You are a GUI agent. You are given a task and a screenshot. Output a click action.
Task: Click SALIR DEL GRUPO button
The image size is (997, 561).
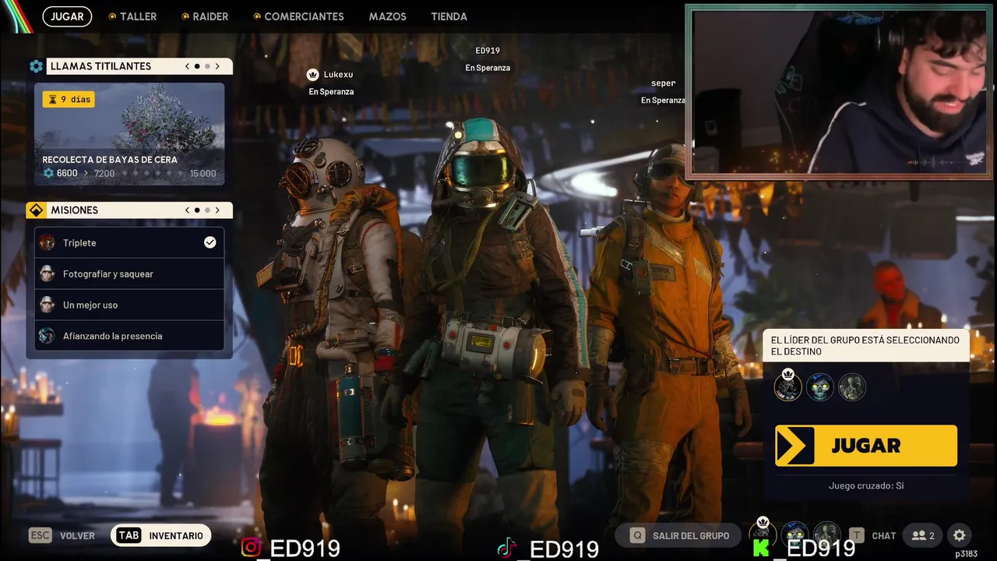tap(679, 535)
